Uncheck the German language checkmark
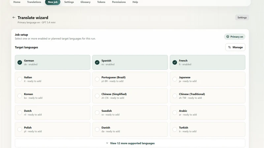 coord(20,62)
